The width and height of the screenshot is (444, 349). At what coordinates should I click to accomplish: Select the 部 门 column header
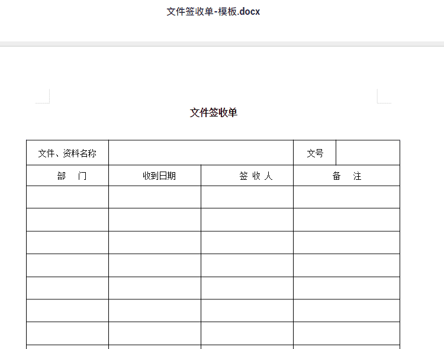[x=67, y=176]
